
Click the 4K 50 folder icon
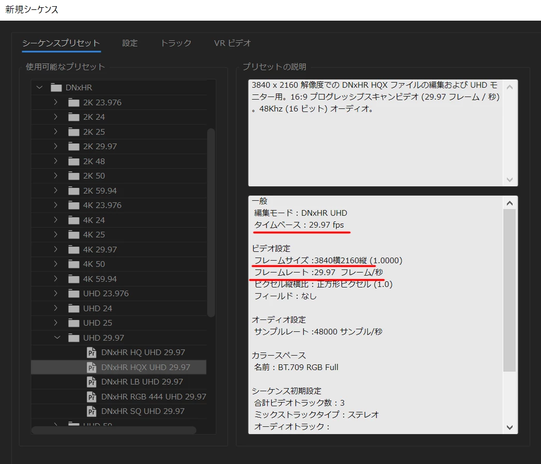[x=74, y=264]
